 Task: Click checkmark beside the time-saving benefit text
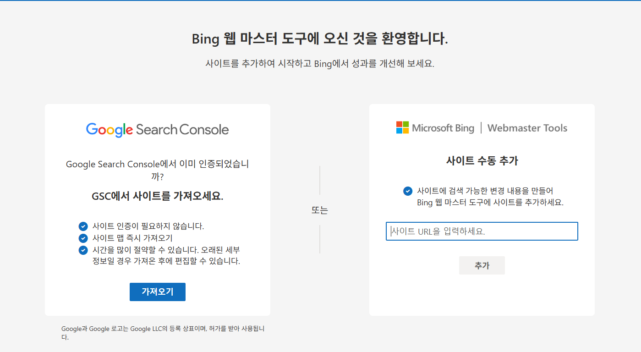tap(83, 250)
